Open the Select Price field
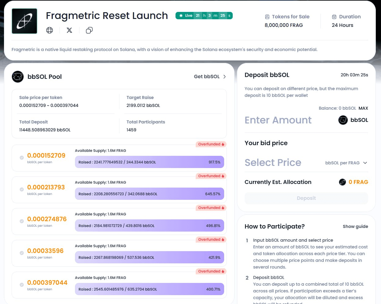This screenshot has height=304, width=381. point(273,163)
